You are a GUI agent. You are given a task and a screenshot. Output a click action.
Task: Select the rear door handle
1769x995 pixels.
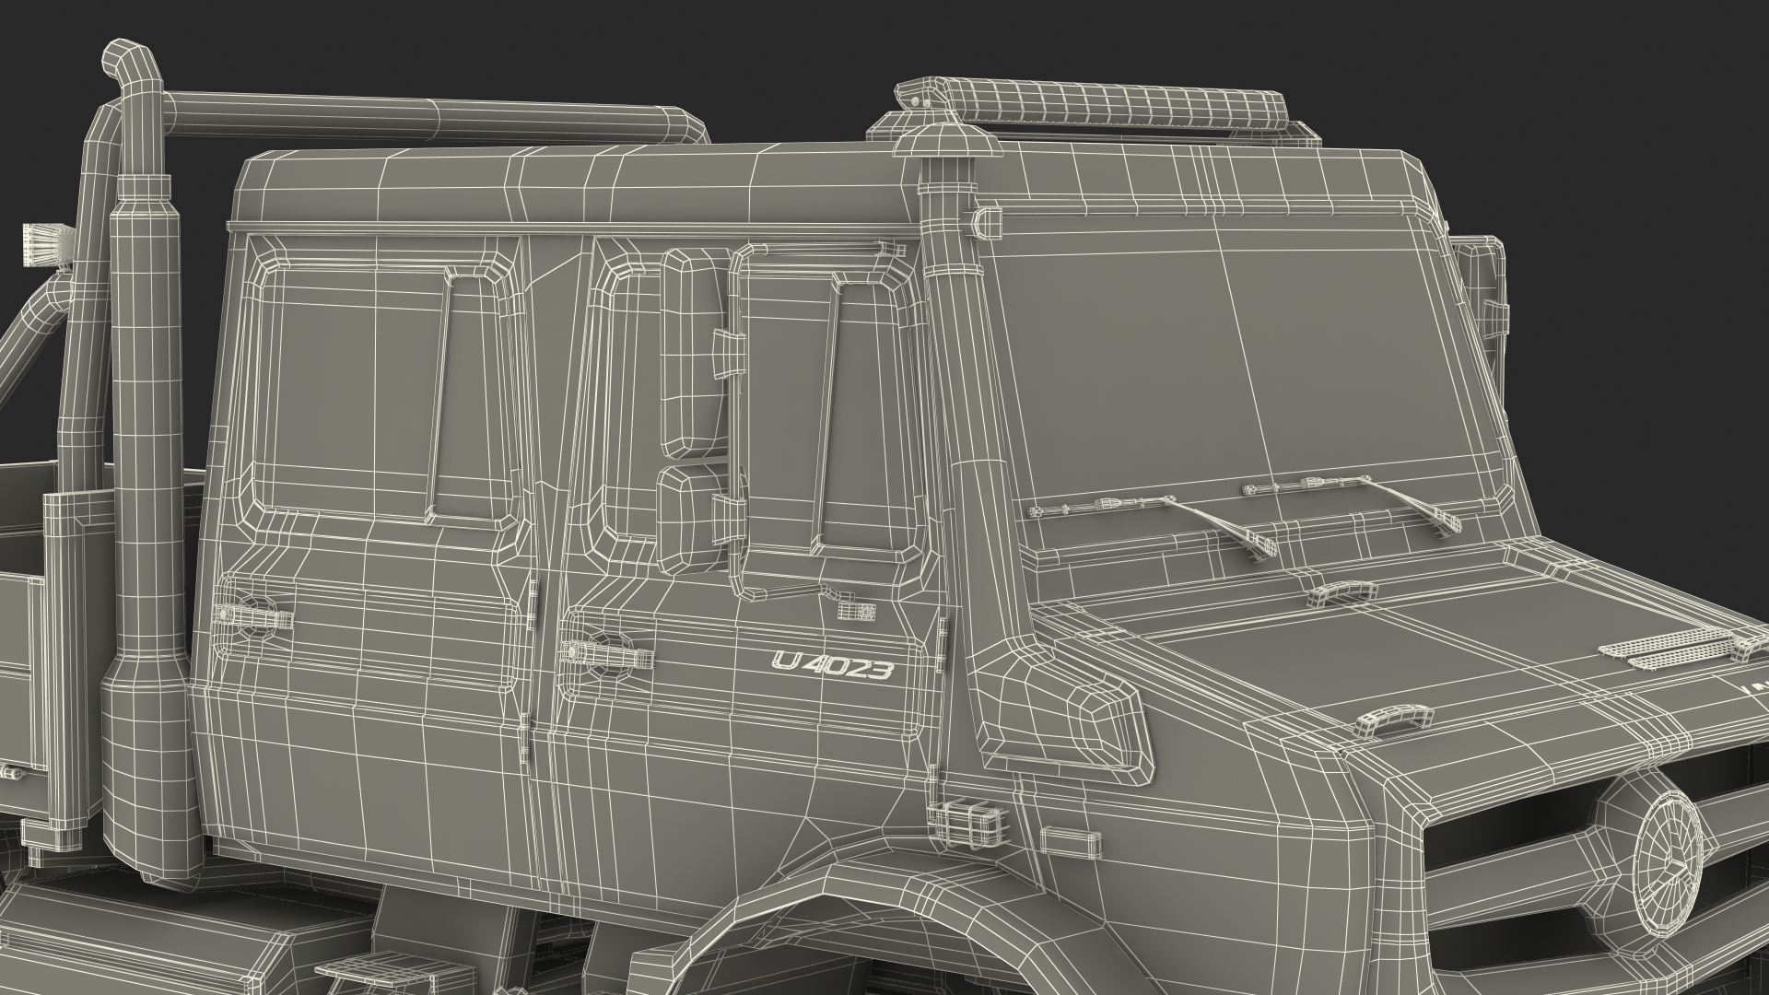point(252,615)
